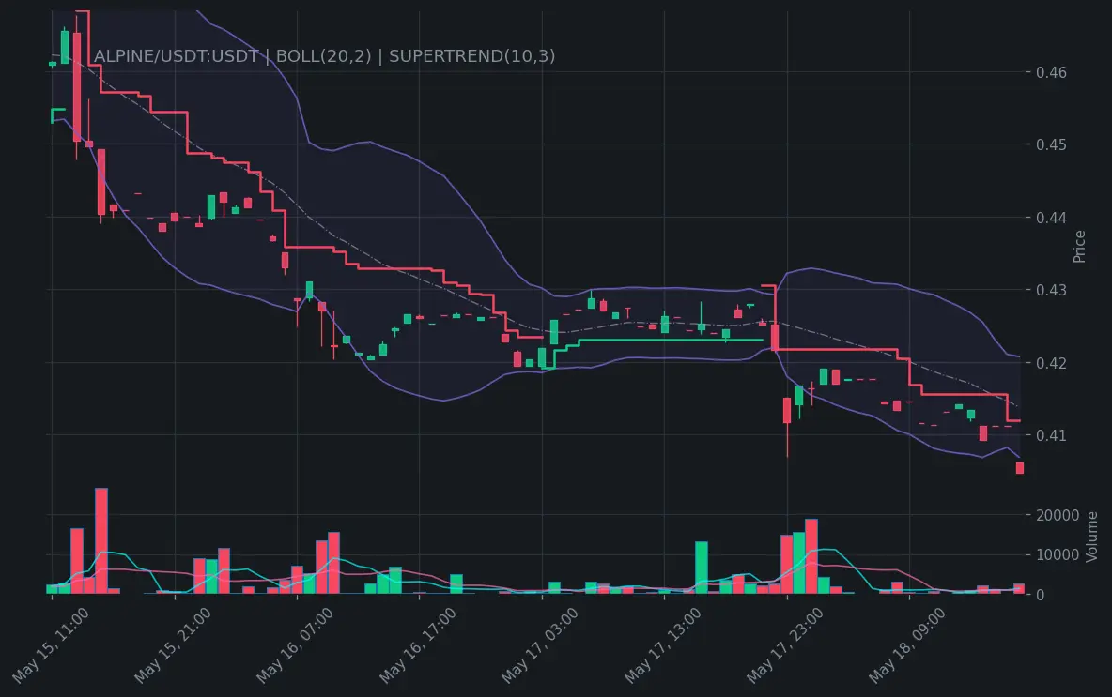This screenshot has width=1112, height=697.
Task: Click the ALPINE/USDT:USDT chart title text
Action: [325, 56]
